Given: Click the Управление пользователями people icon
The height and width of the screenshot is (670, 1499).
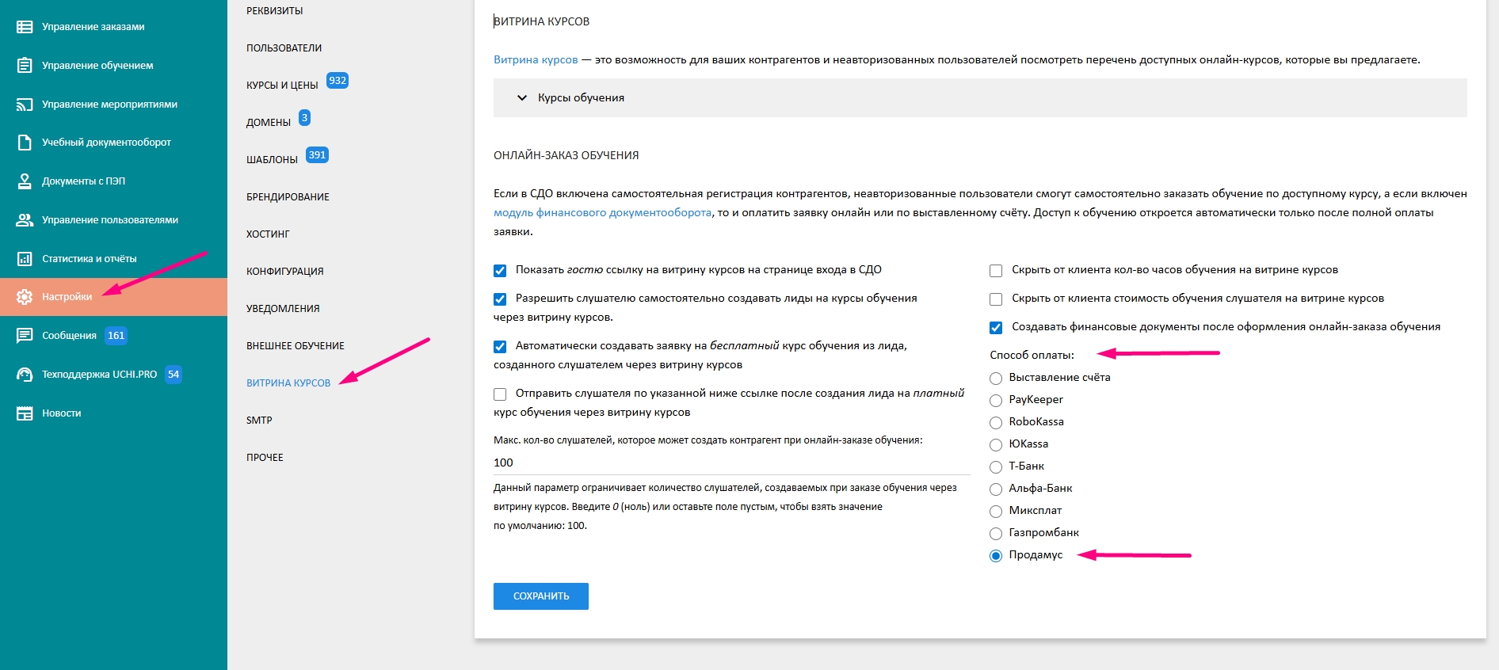Looking at the screenshot, I should [25, 220].
